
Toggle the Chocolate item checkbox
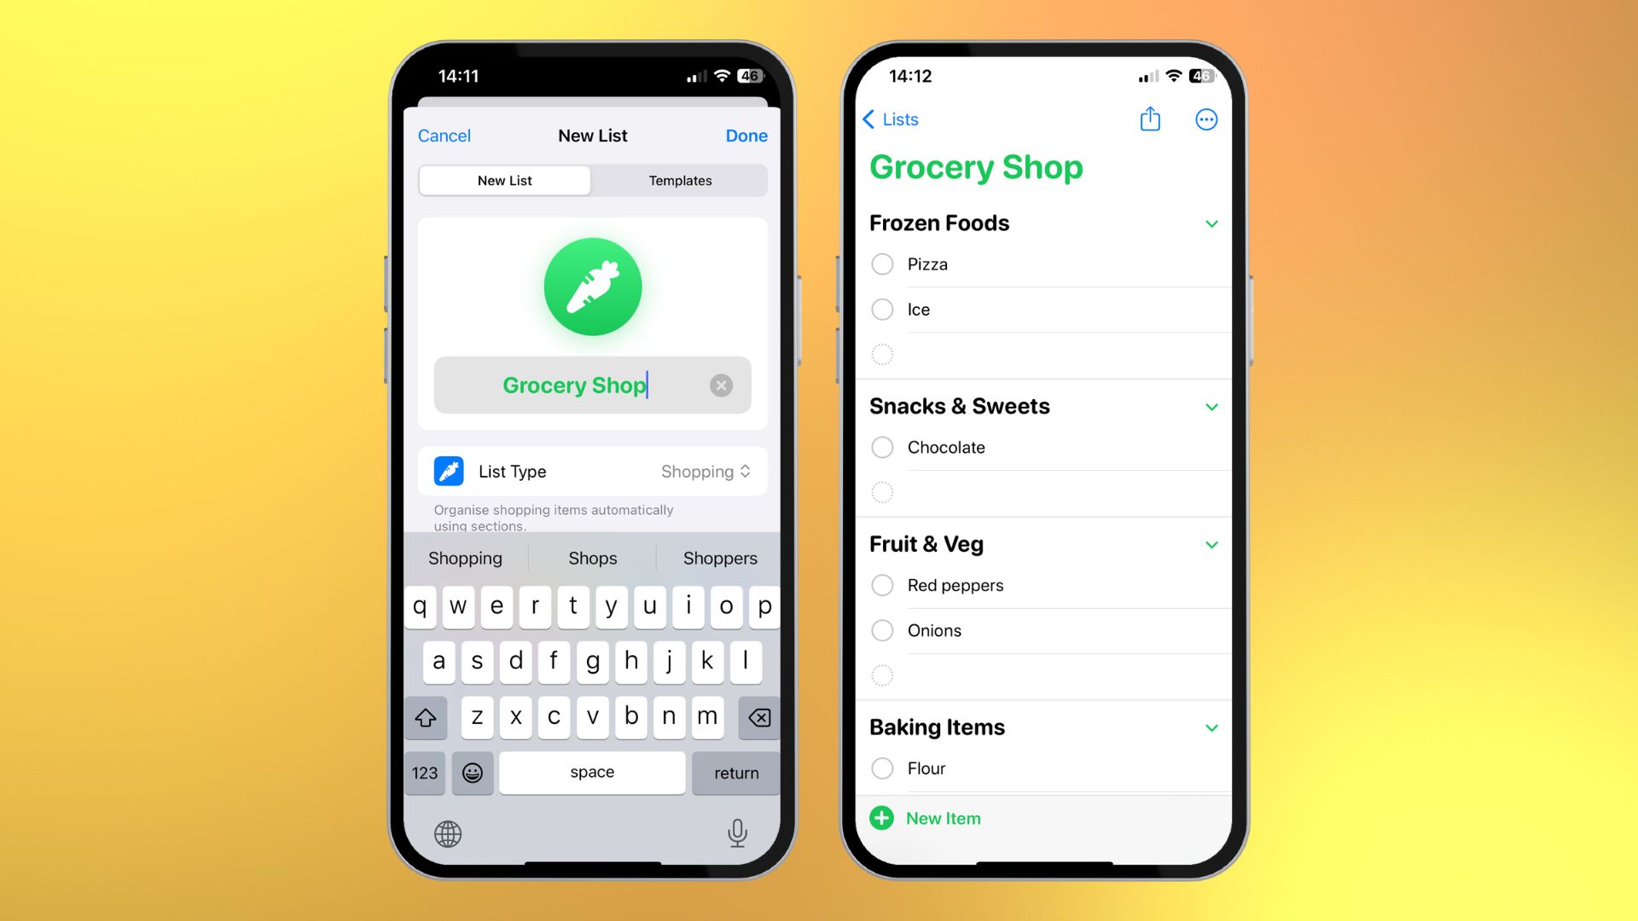[884, 447]
